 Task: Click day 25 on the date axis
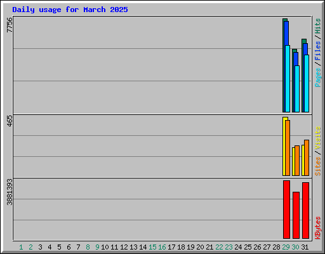248,247
